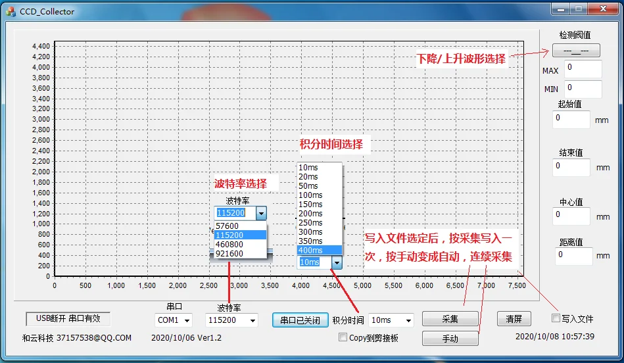Click the arrow of the overlay 波特率 combo box
The width and height of the screenshot is (624, 363).
coord(261,213)
